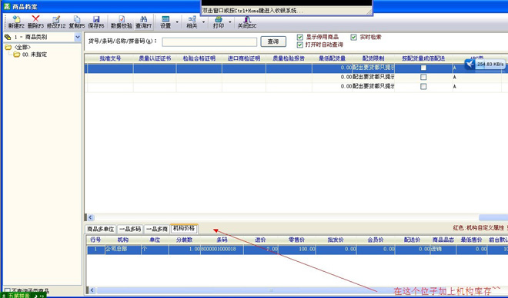Click the 数据校验 data check icon
Image resolution: width=508 pixels, height=298 pixels.
(x=122, y=19)
